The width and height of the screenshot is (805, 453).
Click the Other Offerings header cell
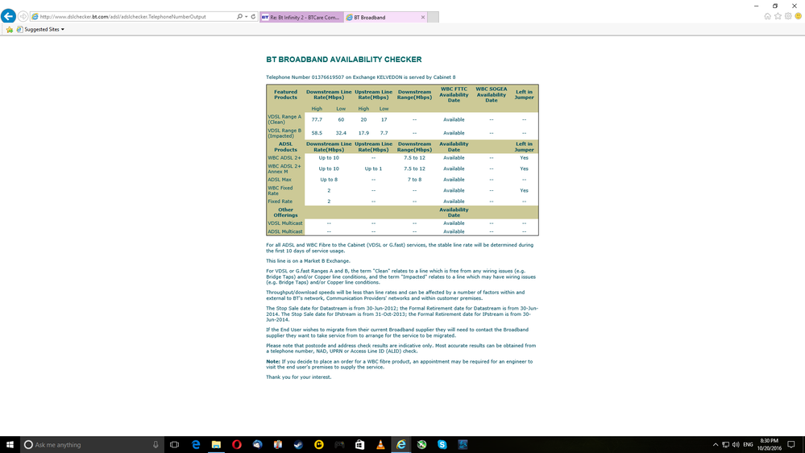pyautogui.click(x=285, y=212)
